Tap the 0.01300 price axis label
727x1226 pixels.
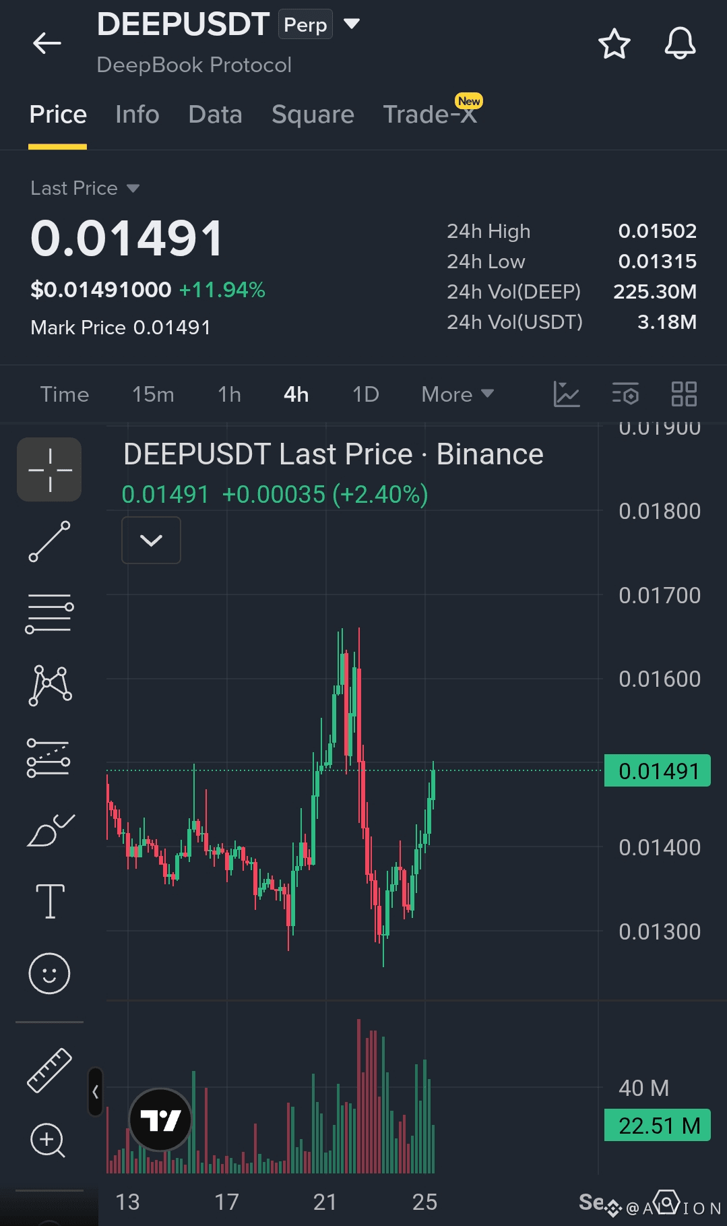(x=660, y=931)
